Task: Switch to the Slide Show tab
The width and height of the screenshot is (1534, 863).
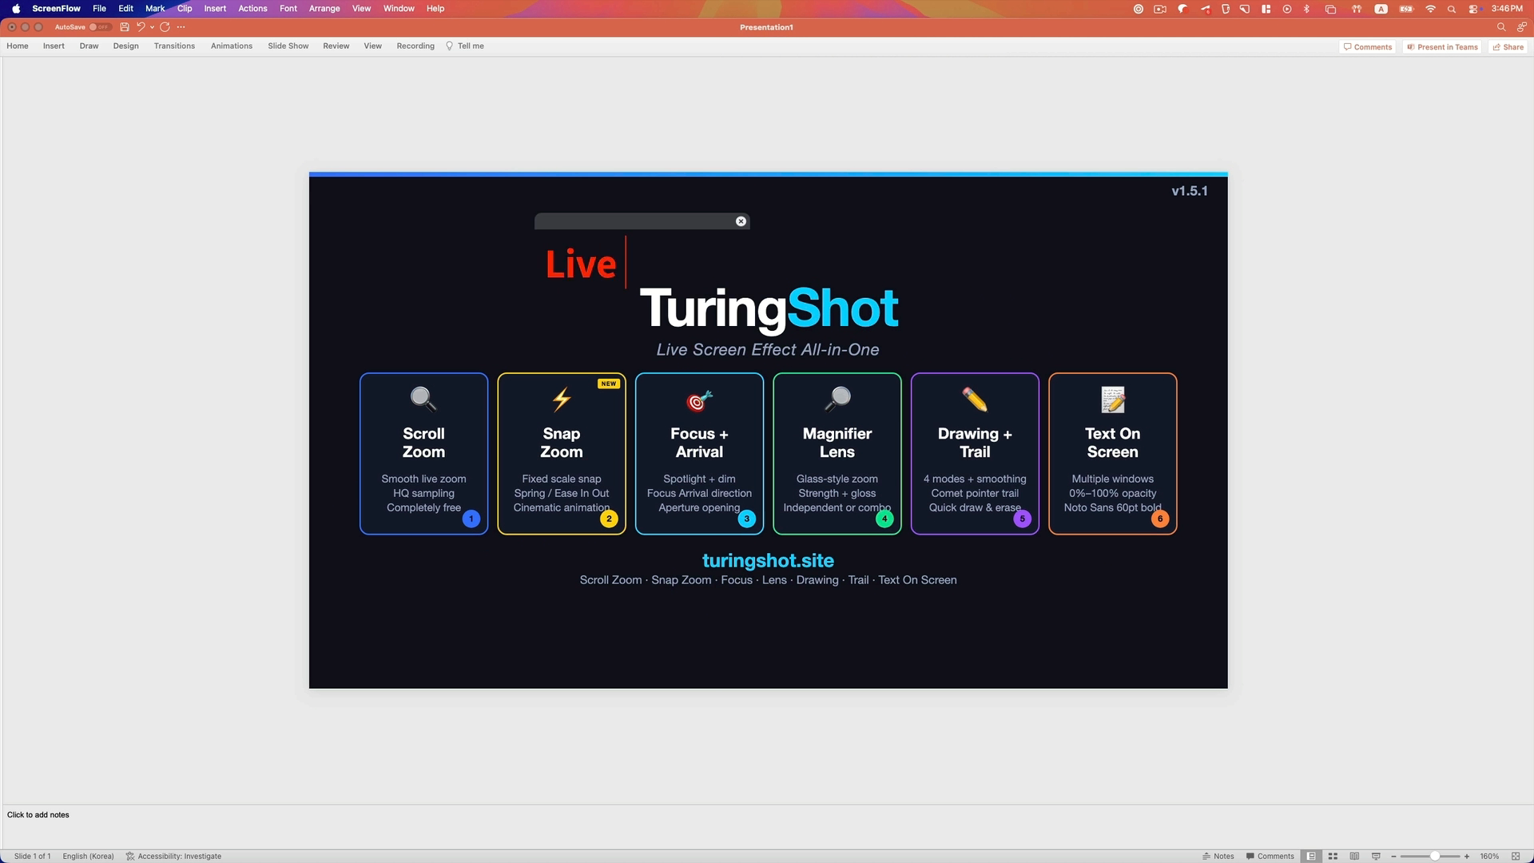Action: [x=288, y=46]
